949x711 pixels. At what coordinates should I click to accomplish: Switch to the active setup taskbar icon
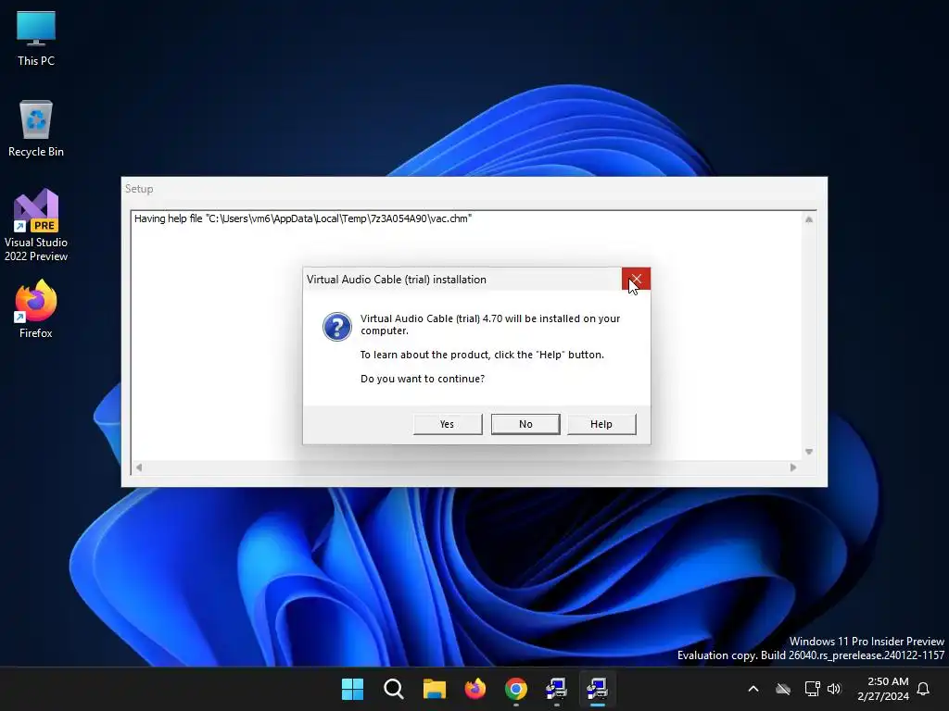(598, 689)
